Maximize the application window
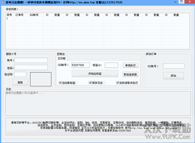195x143 pixels. click(182, 1)
